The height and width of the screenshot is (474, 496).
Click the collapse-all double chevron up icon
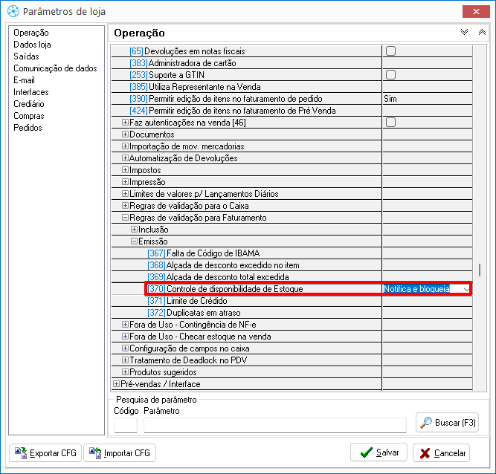coord(482,32)
